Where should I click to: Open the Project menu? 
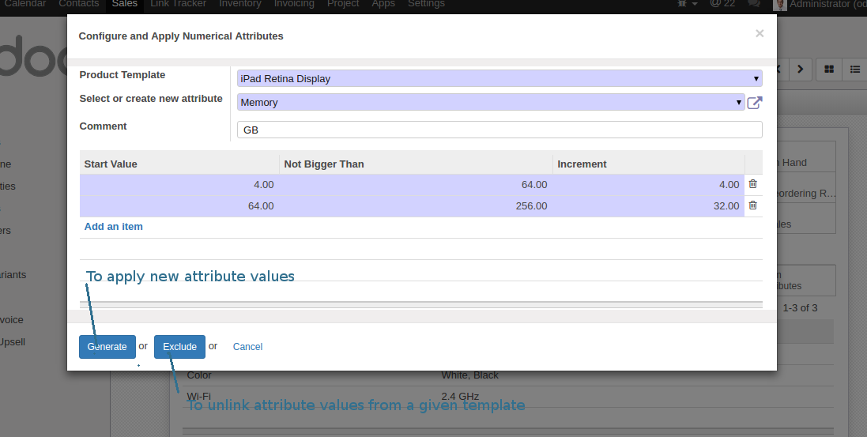(343, 4)
